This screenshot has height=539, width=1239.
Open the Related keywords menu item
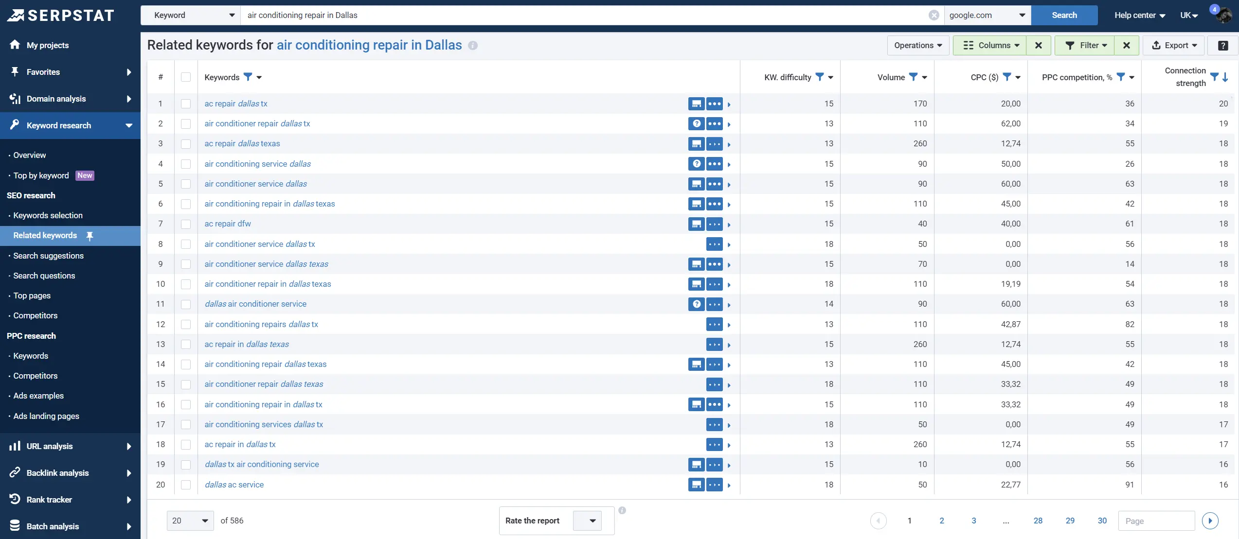click(x=45, y=235)
